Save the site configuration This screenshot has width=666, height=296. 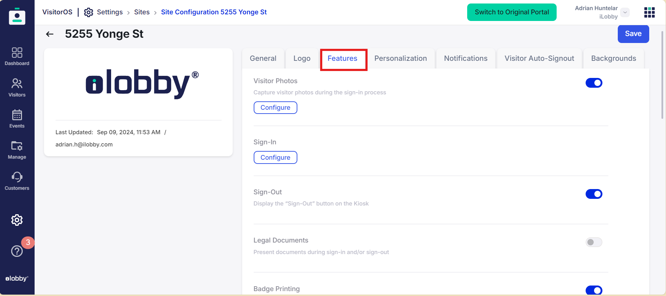(x=633, y=34)
